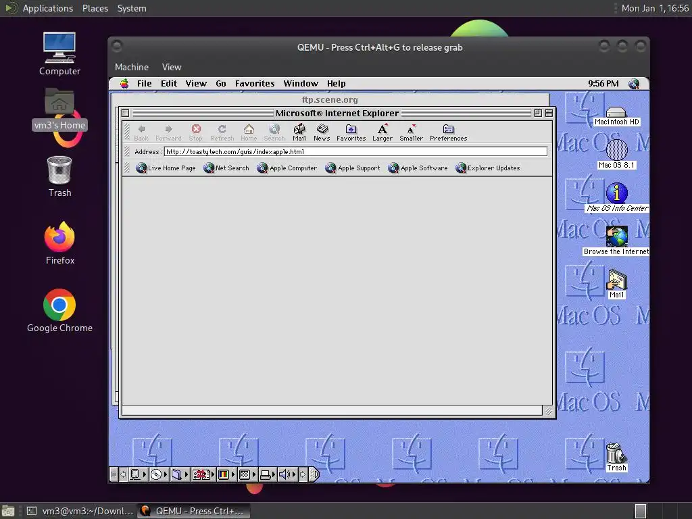Click the Address URL input field
This screenshot has width=692, height=519.
(x=355, y=152)
